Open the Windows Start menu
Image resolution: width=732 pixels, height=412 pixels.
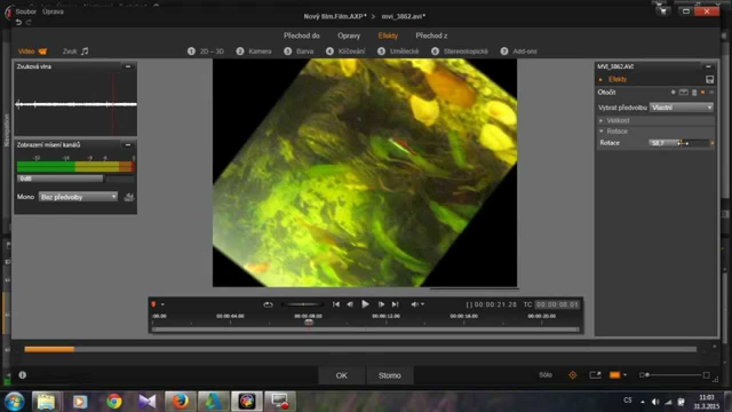14,401
